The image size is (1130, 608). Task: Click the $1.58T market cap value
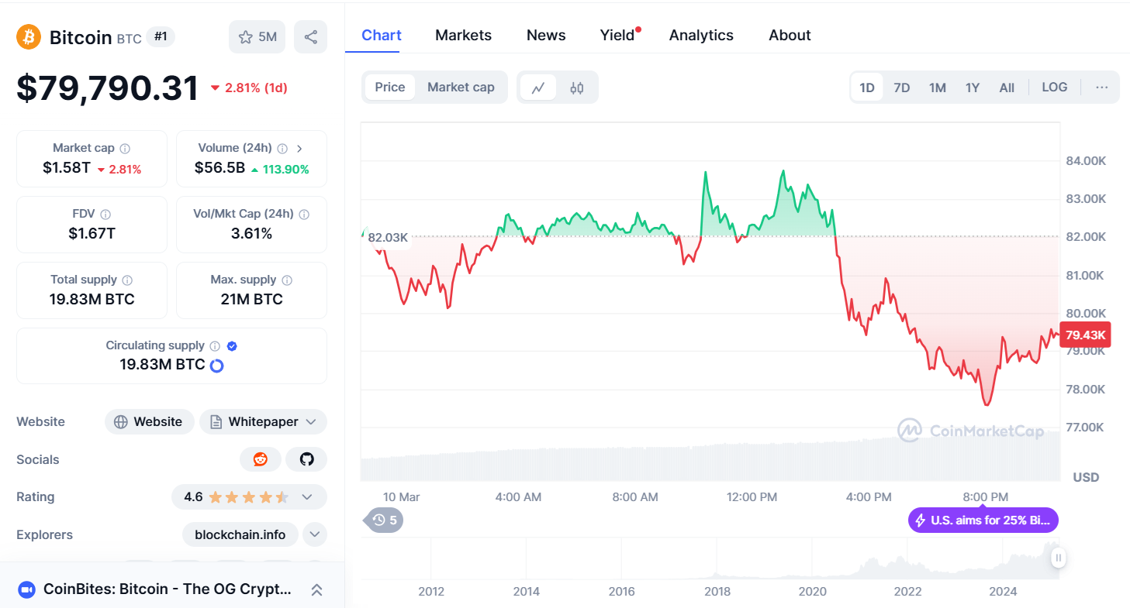pyautogui.click(x=66, y=168)
